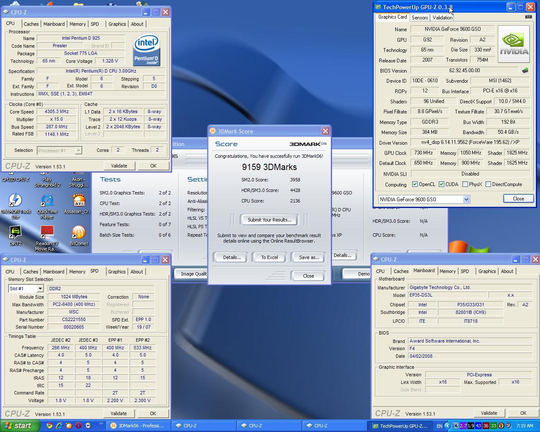Click the mainboard Model EP35-DS3L field
This screenshot has width=540, height=432.
click(448, 295)
